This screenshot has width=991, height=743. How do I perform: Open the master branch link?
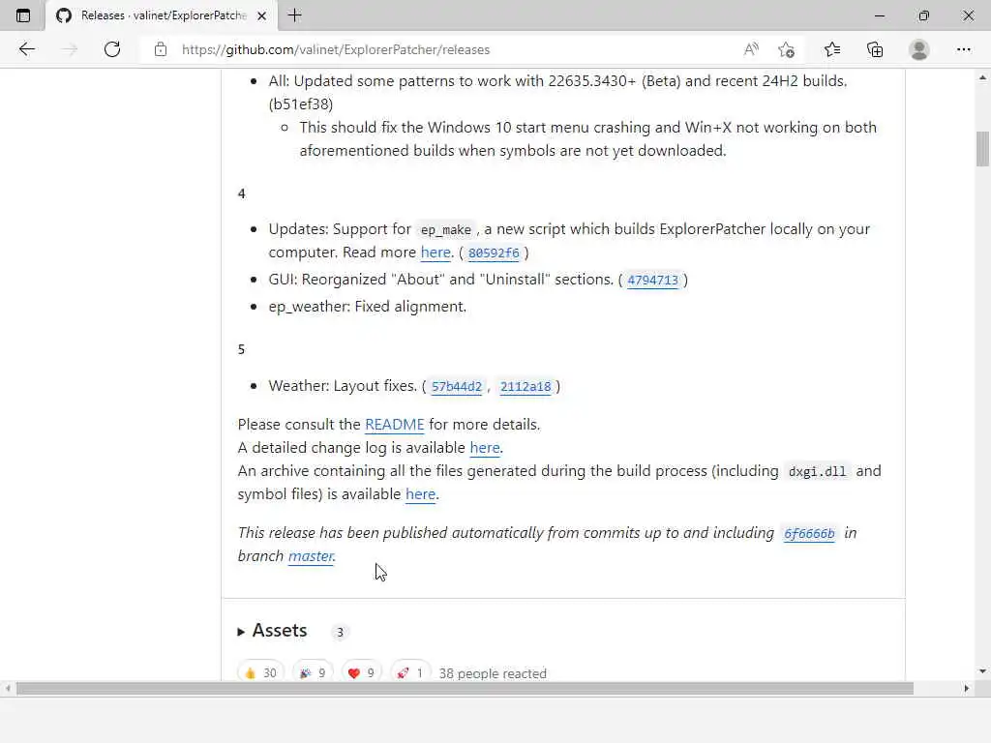[311, 556]
